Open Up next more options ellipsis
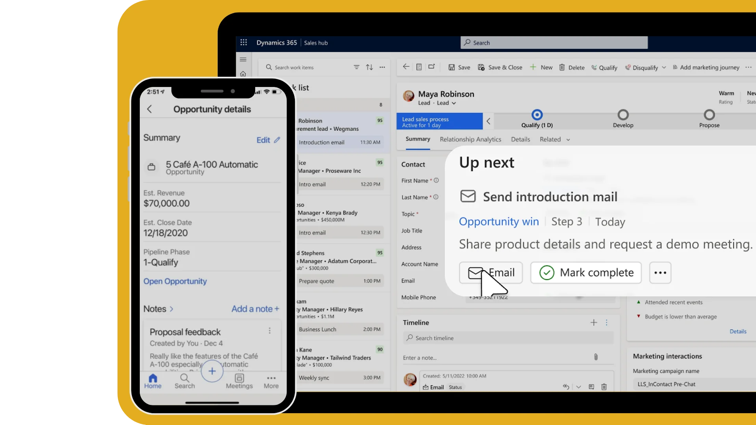This screenshot has height=425, width=756. (x=660, y=273)
